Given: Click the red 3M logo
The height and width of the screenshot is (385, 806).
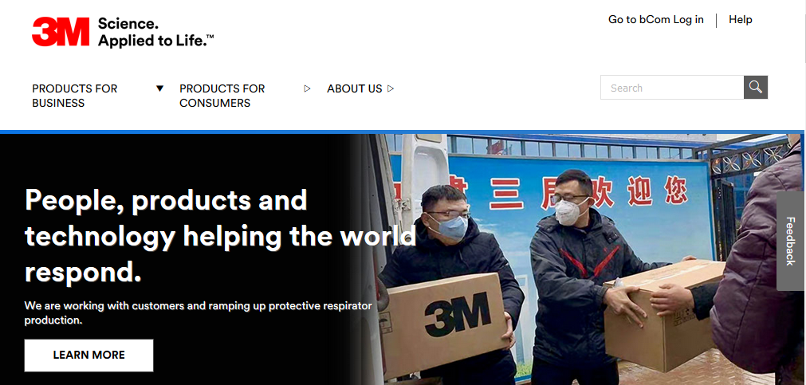Looking at the screenshot, I should (61, 32).
